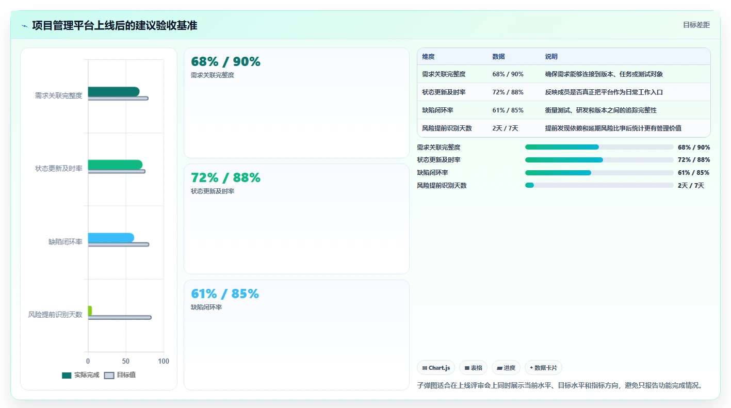731x408 pixels.
Task: Click the green 状态更新及时率 actual bar
Action: coord(115,165)
